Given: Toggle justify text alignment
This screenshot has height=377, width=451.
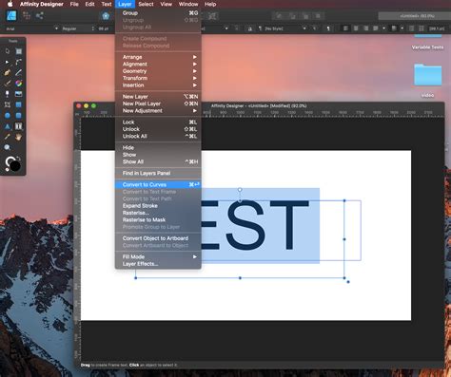Looking at the screenshot, I should 376,28.
